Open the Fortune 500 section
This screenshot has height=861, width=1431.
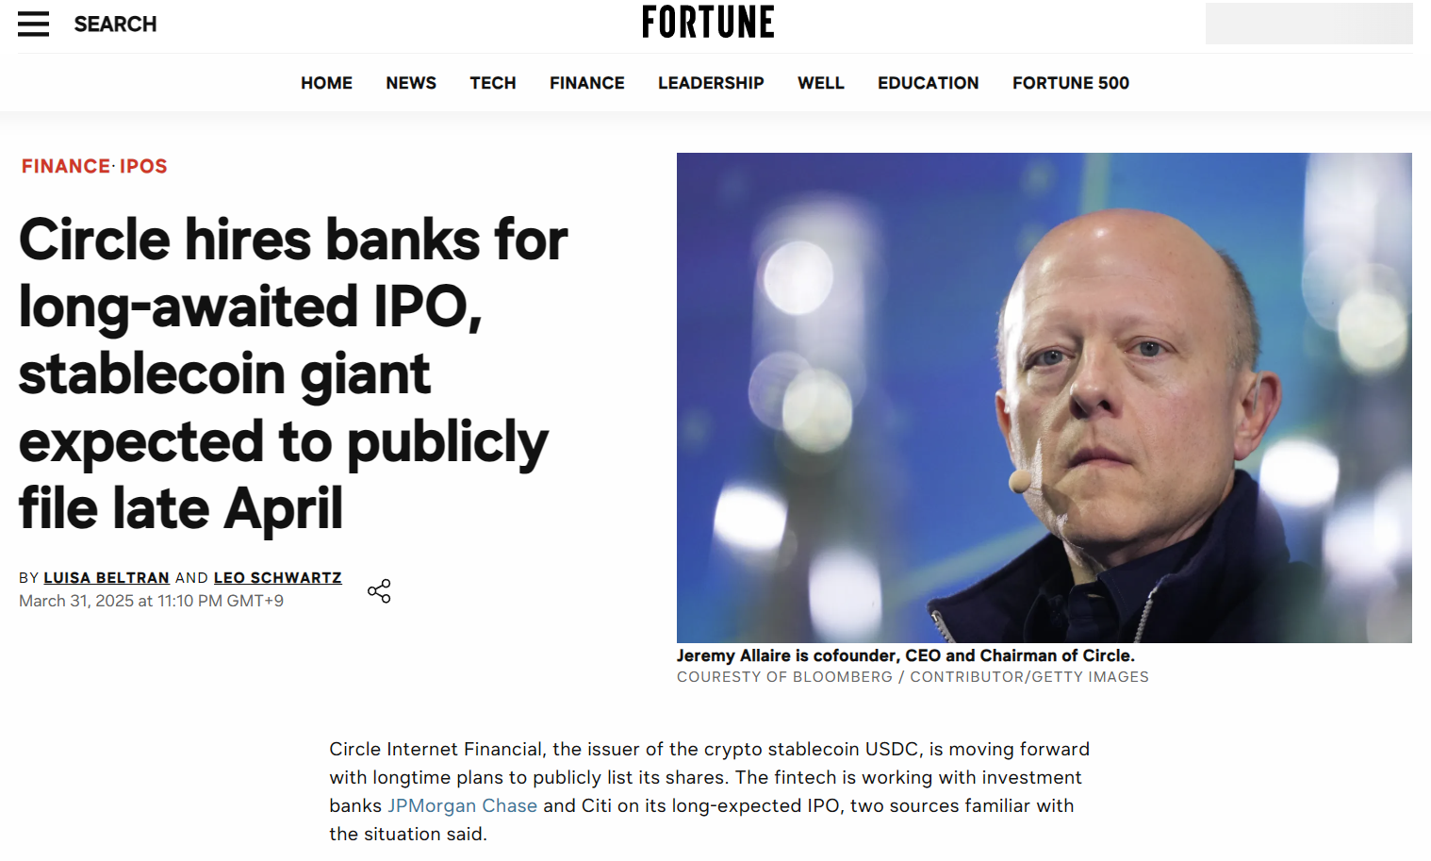1070,83
